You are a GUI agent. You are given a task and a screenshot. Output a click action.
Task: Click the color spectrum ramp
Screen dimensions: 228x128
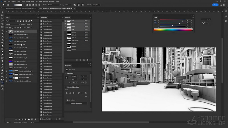(x=173, y=30)
